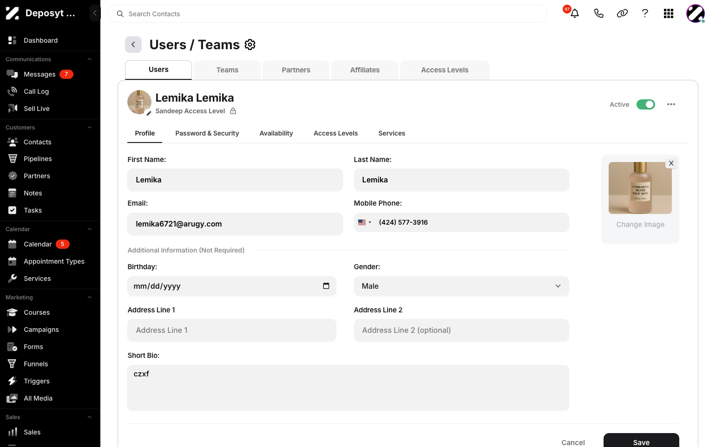
Task: Remove profile image with X button
Action: pos(671,163)
